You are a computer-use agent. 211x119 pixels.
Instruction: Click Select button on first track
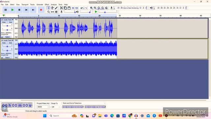pyautogui.click(x=7, y=37)
